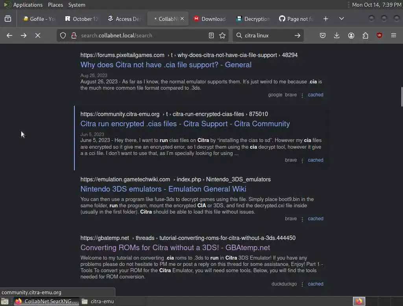The width and height of the screenshot is (403, 306).
Task: Open 'Converting ROMs for Citra without a 3DS!' result
Action: (x=175, y=248)
